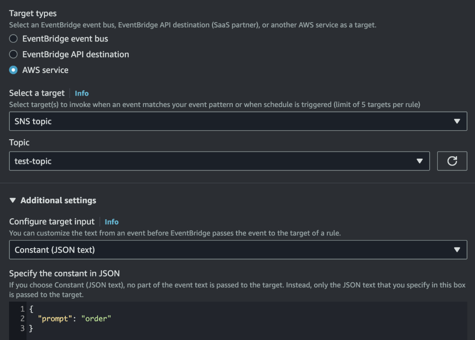The image size is (475, 340).
Task: Click line number 2 in editor gutter
Action: click(x=22, y=318)
